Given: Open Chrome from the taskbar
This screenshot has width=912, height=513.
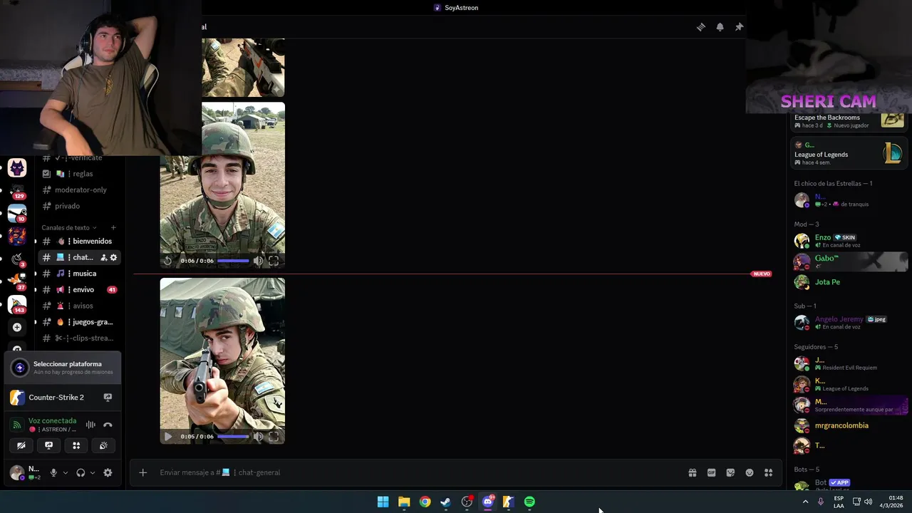Looking at the screenshot, I should 425,502.
